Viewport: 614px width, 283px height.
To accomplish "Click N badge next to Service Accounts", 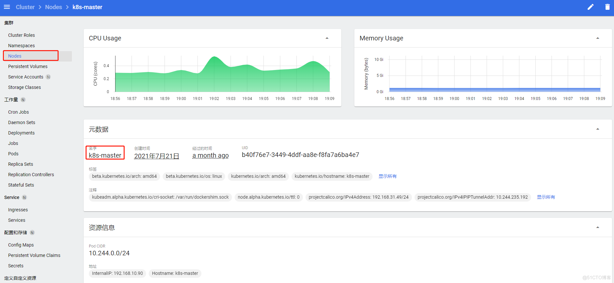I will pyautogui.click(x=48, y=77).
